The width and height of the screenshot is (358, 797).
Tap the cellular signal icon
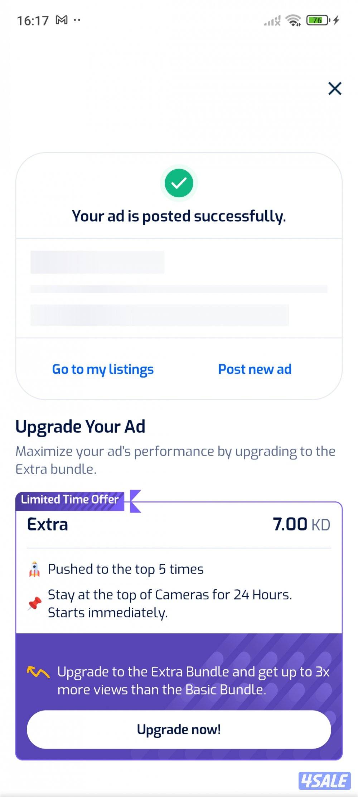[x=272, y=21]
